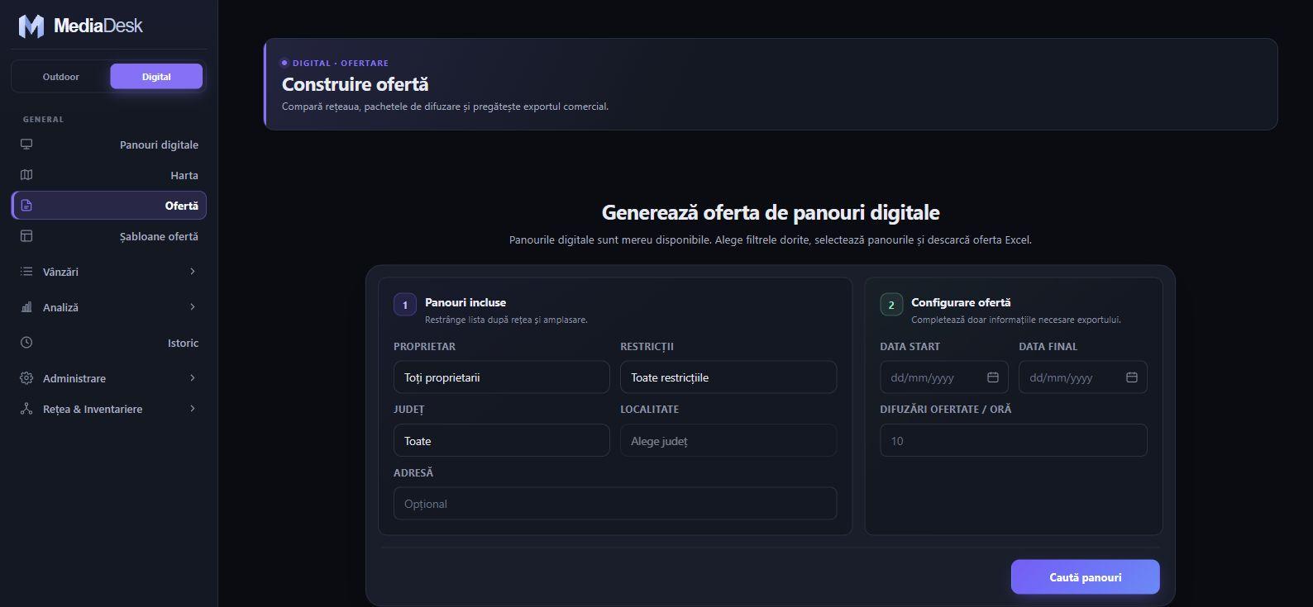
Task: Click the MediaDesk logo icon
Action: tap(31, 26)
